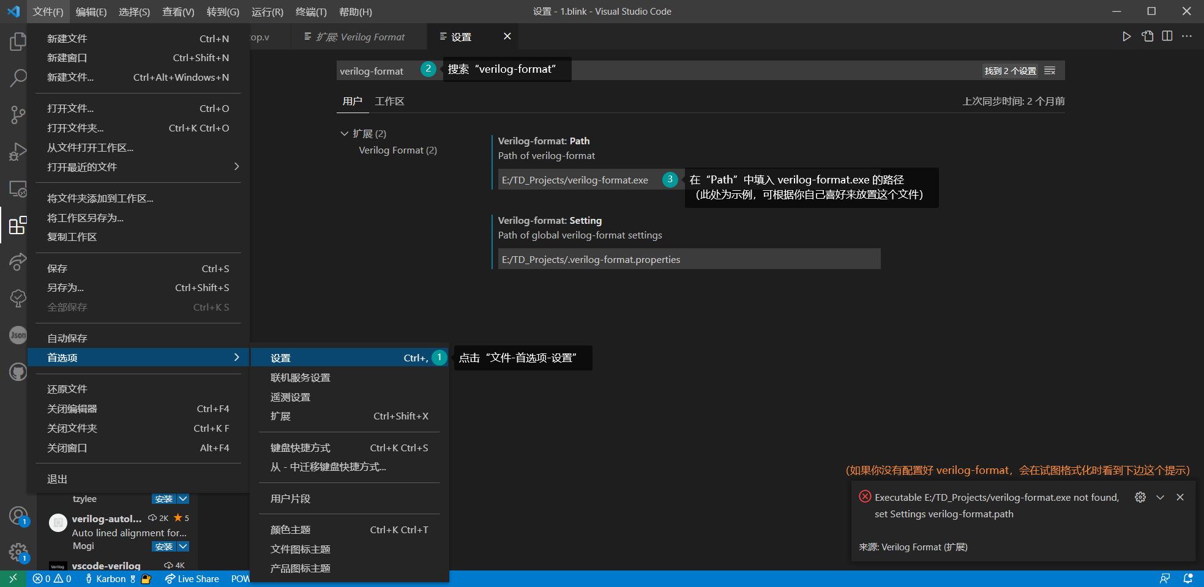The width and height of the screenshot is (1204, 587).
Task: Open notification settings gear icon
Action: pos(1140,497)
